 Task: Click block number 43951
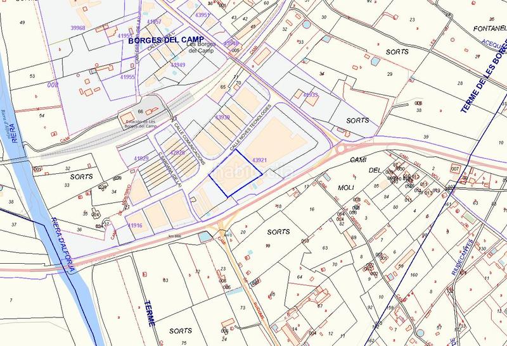202,14
